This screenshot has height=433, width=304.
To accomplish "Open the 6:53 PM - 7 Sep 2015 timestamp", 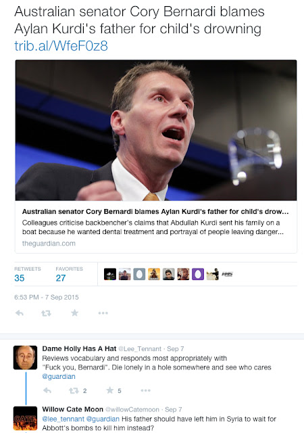I will [47, 297].
